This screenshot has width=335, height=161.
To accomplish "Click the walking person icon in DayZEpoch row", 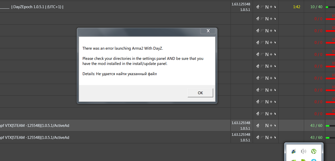I will click(x=258, y=7).
